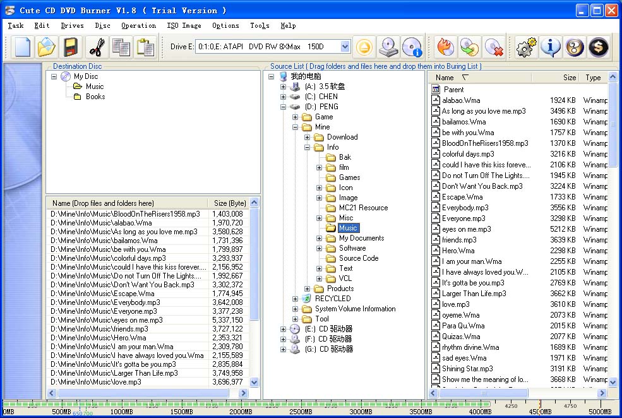This screenshot has width=622, height=418.
Task: Click the Copy toolbar icon
Action: [121, 47]
